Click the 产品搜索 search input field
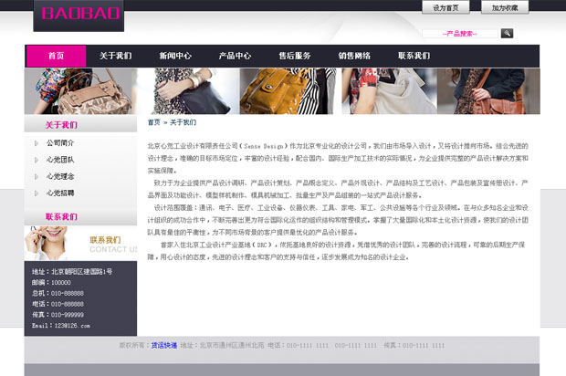 (x=460, y=34)
